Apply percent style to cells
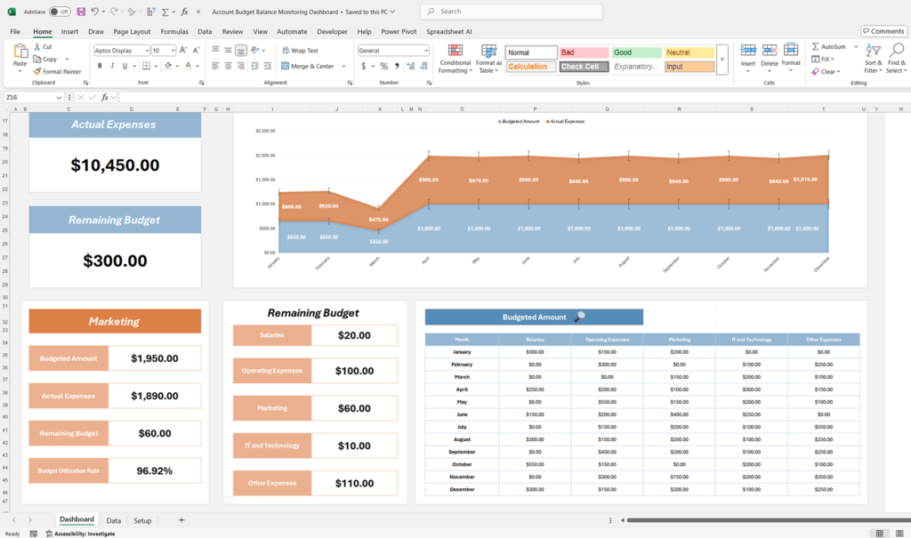The image size is (911, 538). pos(383,66)
